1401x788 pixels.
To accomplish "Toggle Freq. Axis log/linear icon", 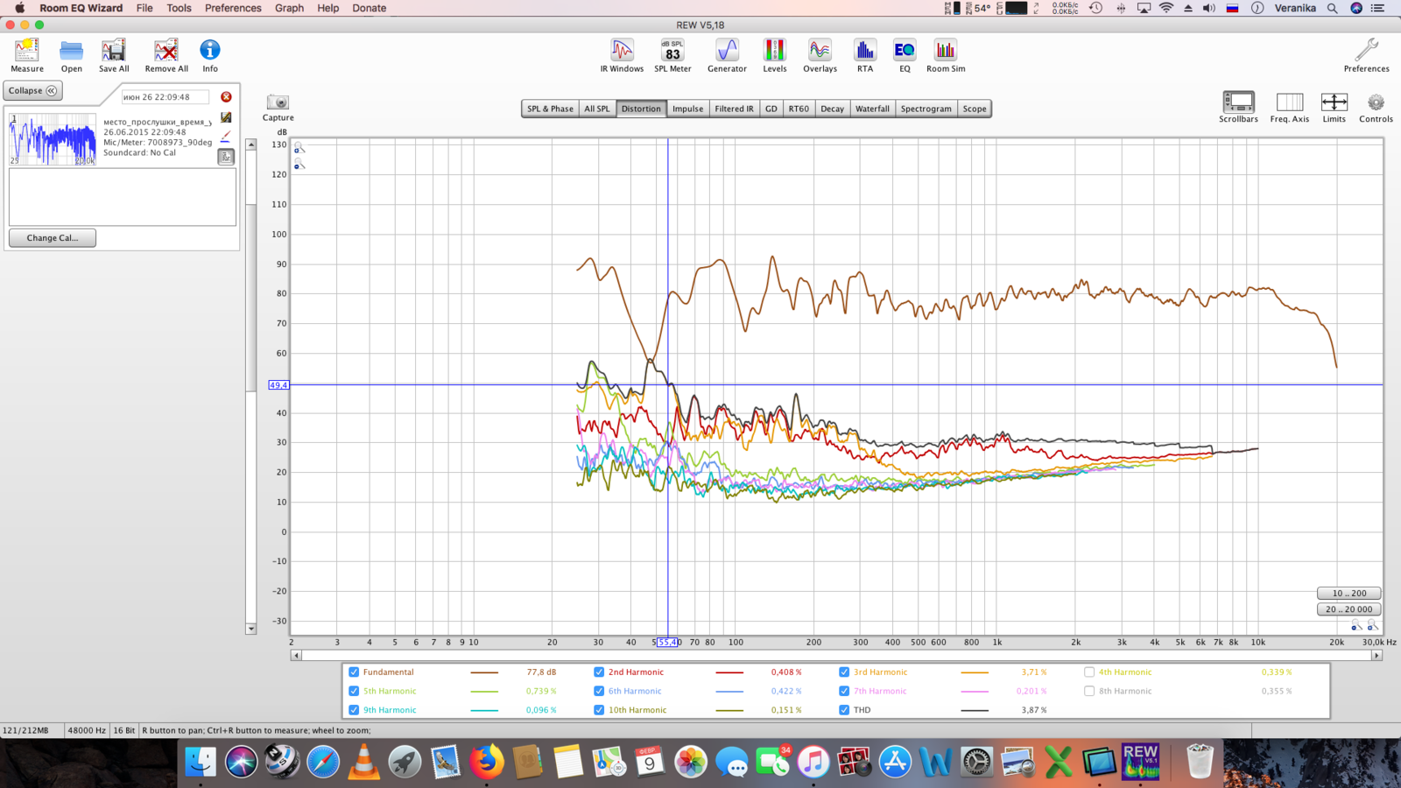I will coord(1289,107).
